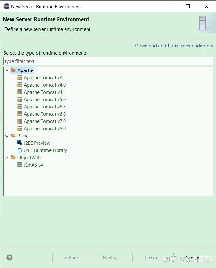Select Apache Tomcat v3.2 runtime
This screenshot has height=268, width=216.
[45, 78]
